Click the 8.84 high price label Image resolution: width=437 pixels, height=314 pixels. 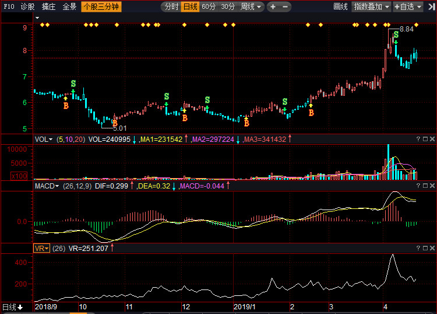click(407, 29)
